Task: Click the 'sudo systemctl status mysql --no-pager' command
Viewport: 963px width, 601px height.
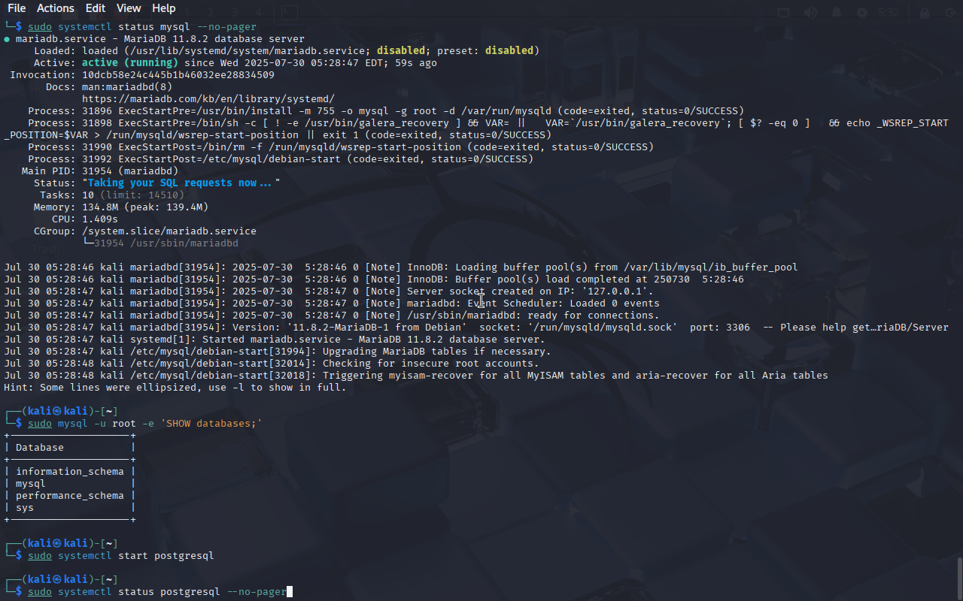Action: (x=142, y=27)
